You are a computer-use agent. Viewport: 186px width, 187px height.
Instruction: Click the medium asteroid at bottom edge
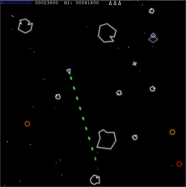pyautogui.click(x=95, y=180)
